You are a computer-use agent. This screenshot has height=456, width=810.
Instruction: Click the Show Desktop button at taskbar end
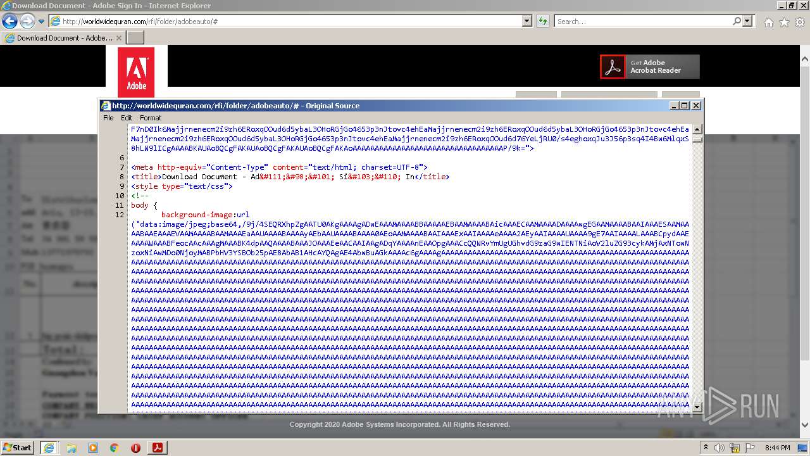coord(803,448)
